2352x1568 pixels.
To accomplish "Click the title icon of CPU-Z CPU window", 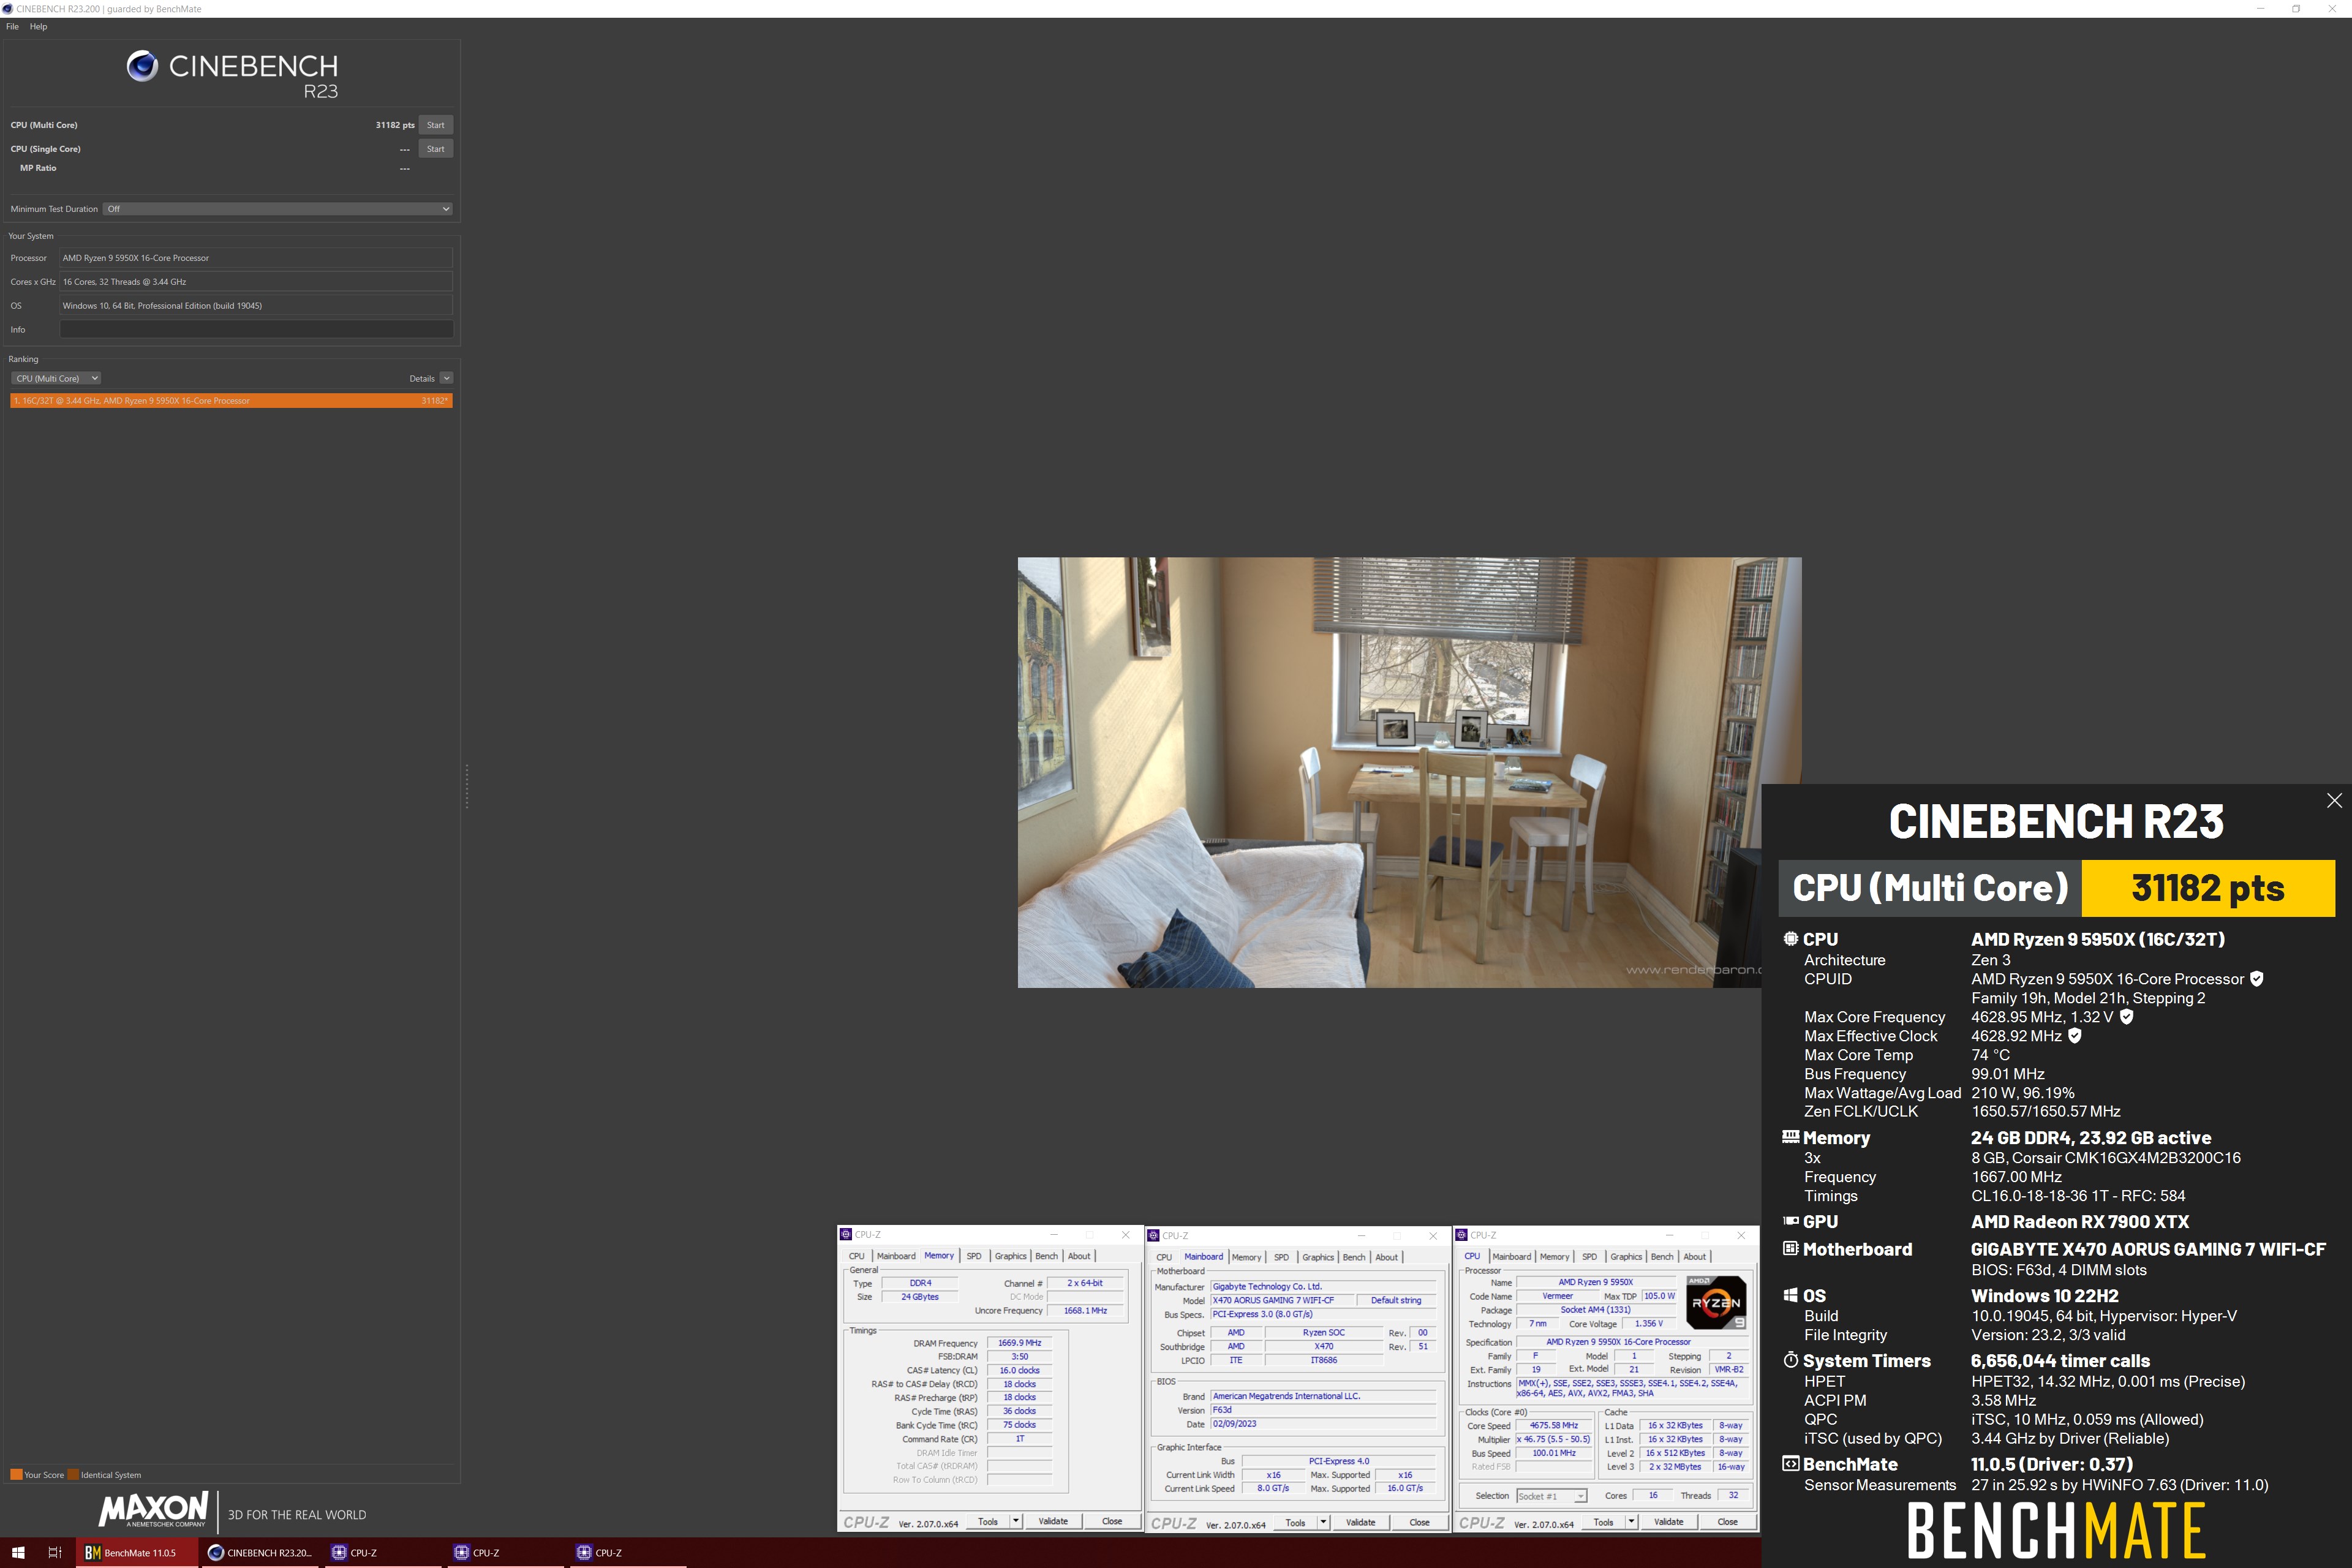I will pos(1461,1236).
